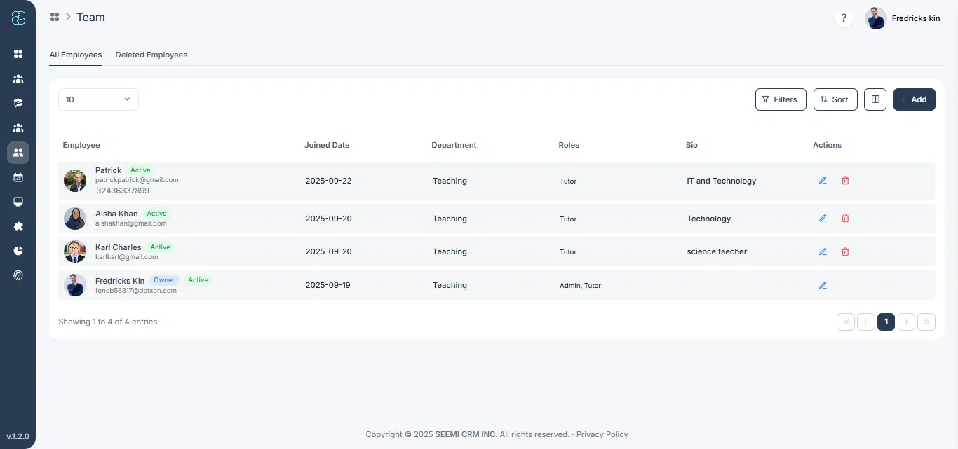Click the Owner badge on Fredricks Kin
The height and width of the screenshot is (449, 958).
(164, 280)
